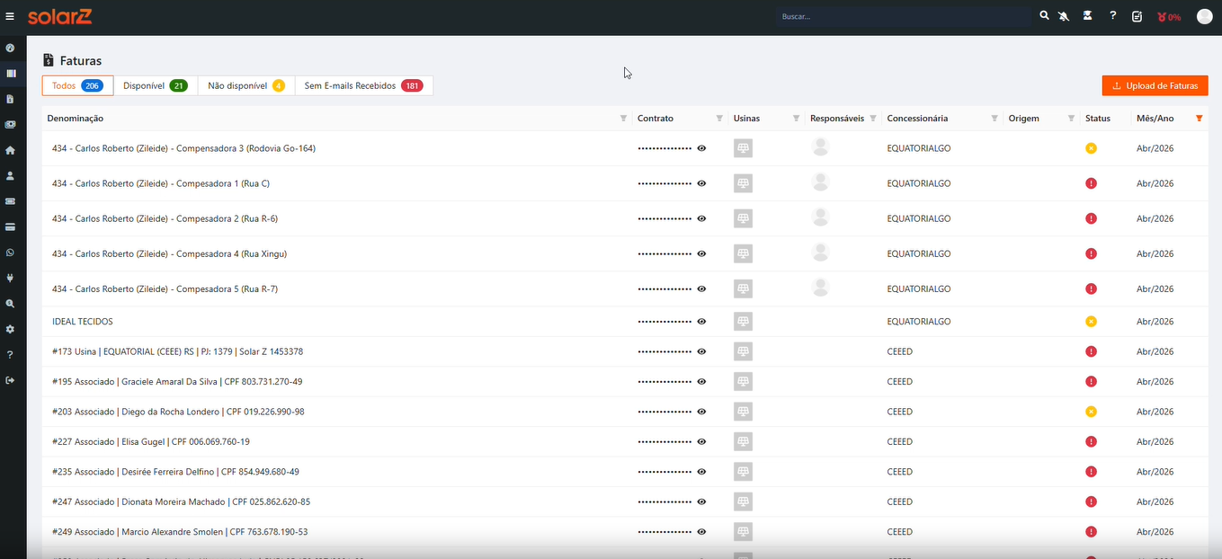Reveal the contract for #173 Usina row
The image size is (1222, 559).
[701, 351]
